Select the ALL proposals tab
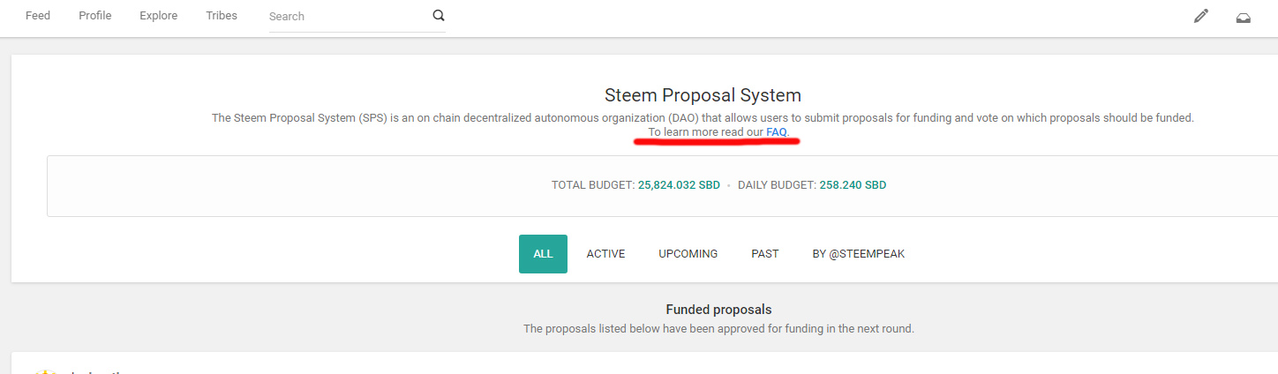This screenshot has width=1278, height=374. click(x=543, y=254)
